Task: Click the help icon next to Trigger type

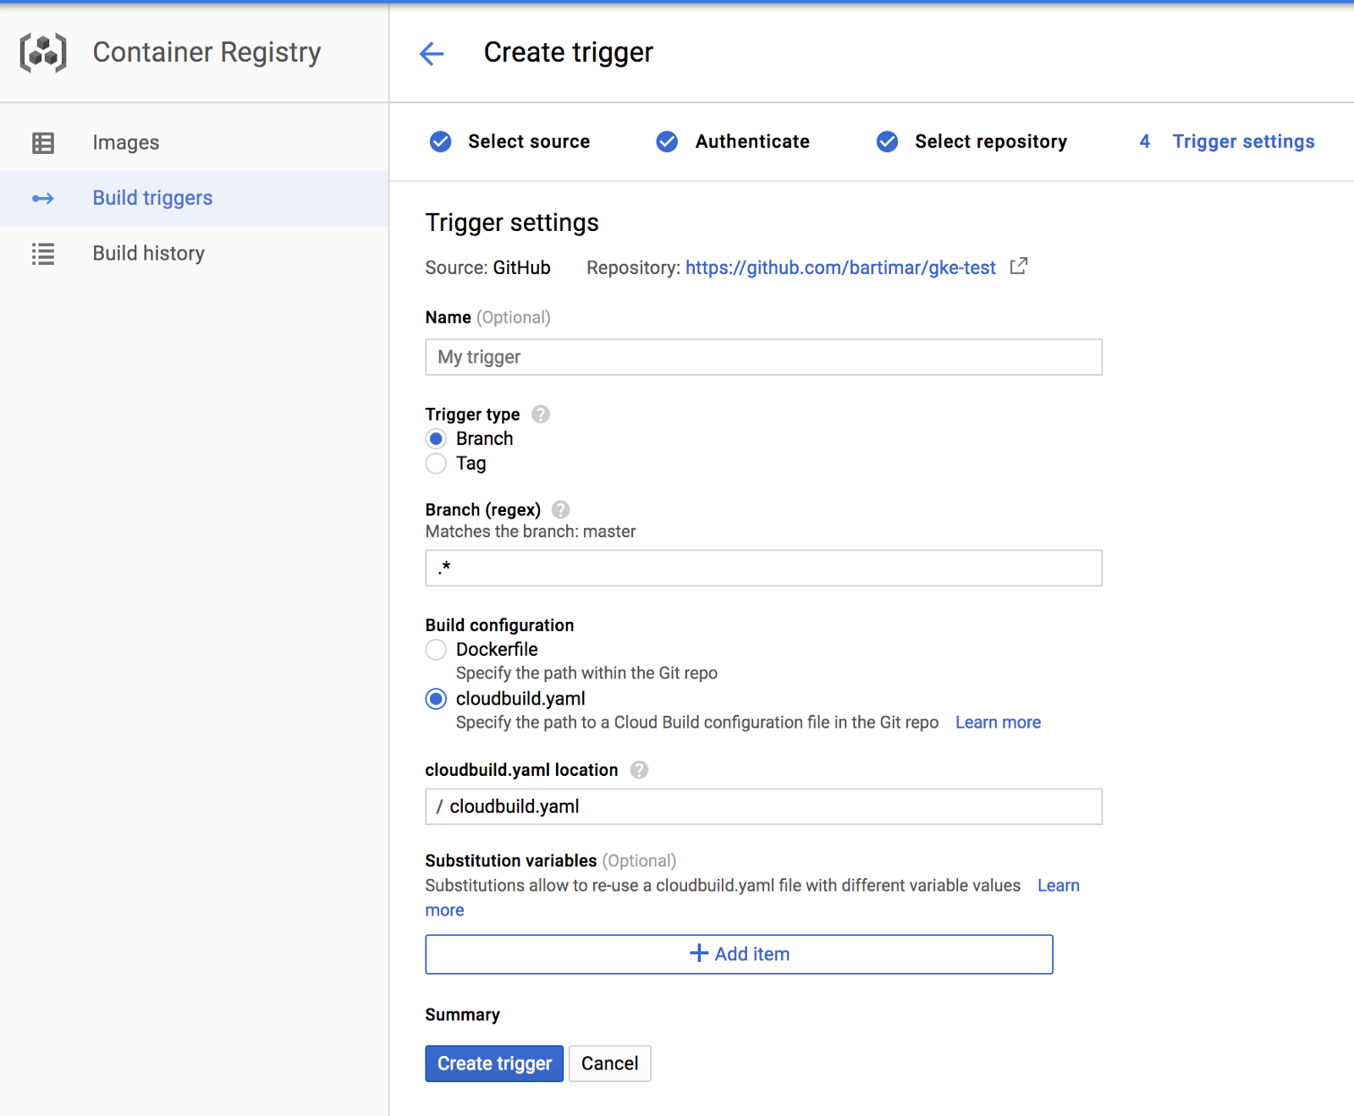Action: [541, 415]
